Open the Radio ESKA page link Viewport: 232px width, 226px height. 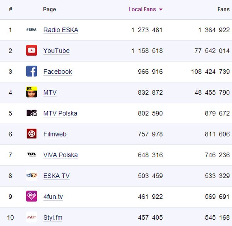click(x=61, y=30)
